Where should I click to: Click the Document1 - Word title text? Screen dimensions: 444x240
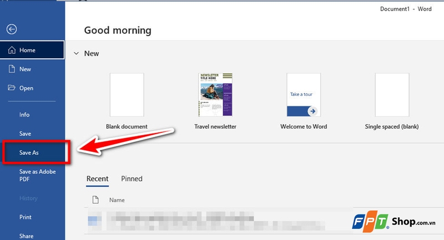pos(406,9)
